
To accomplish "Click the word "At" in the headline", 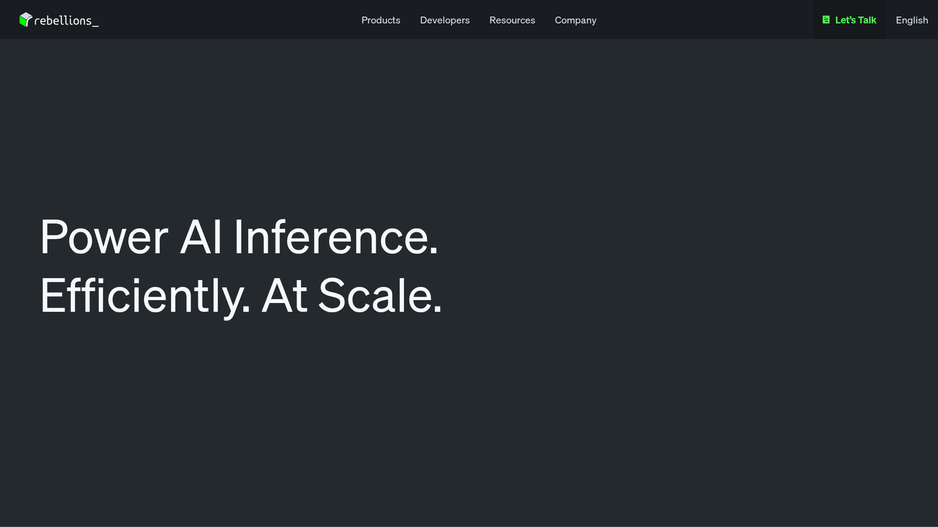I will click(284, 296).
